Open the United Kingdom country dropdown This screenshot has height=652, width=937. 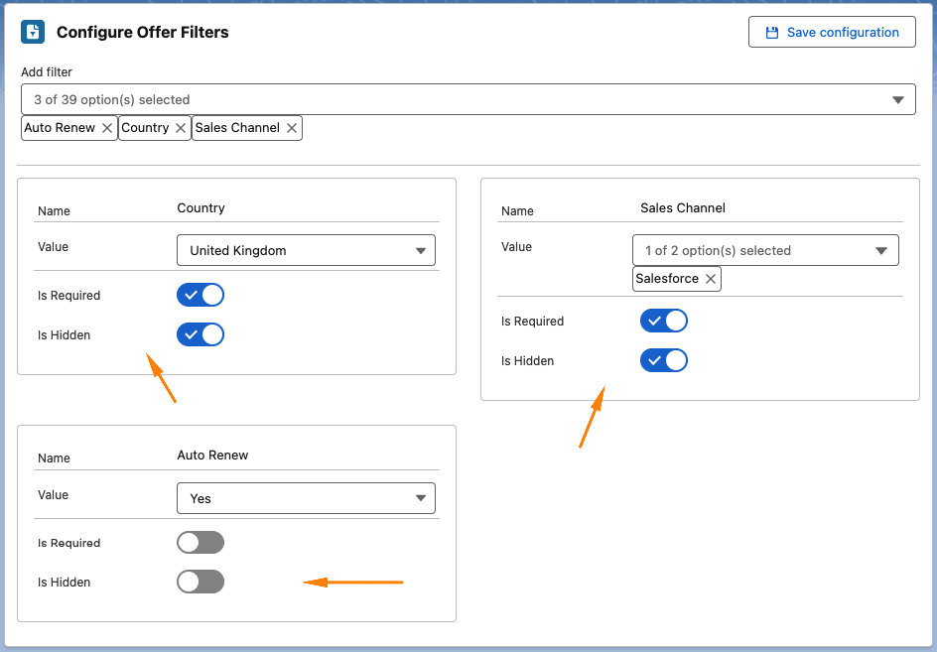tap(306, 251)
